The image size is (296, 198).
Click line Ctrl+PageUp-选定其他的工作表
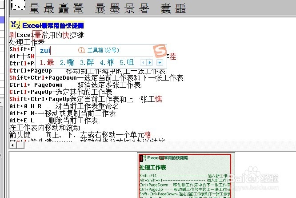[x=61, y=92]
